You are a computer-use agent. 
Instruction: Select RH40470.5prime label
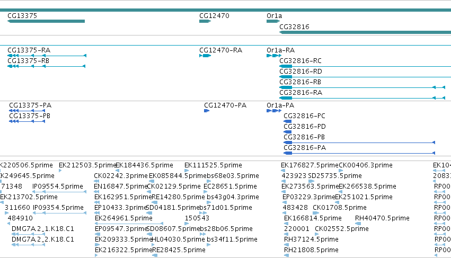pyautogui.click(x=382, y=218)
